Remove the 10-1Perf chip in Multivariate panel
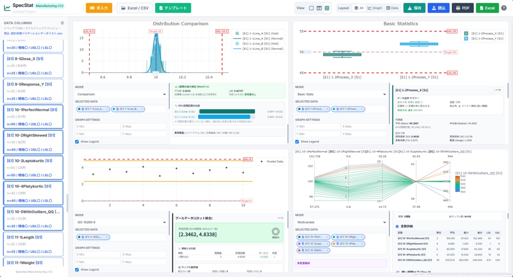Image resolution: width=513 pixels, height=277 pixels. click(x=327, y=237)
